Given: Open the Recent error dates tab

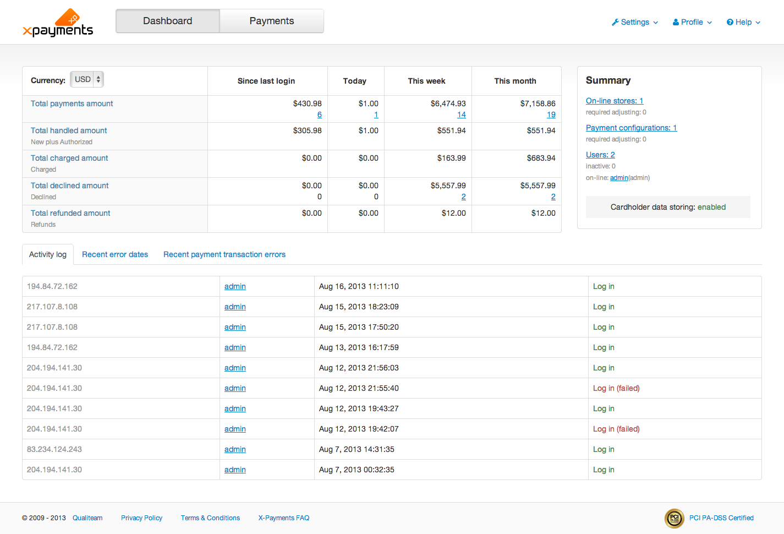Looking at the screenshot, I should click(115, 254).
